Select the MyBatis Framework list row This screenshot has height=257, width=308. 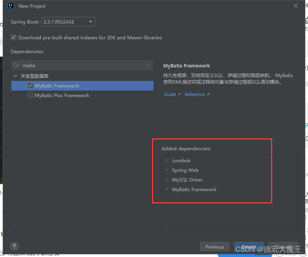pyautogui.click(x=82, y=86)
